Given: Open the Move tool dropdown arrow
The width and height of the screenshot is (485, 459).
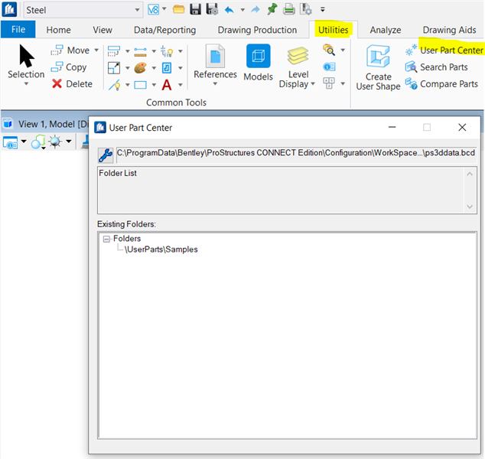Looking at the screenshot, I should tap(96, 50).
